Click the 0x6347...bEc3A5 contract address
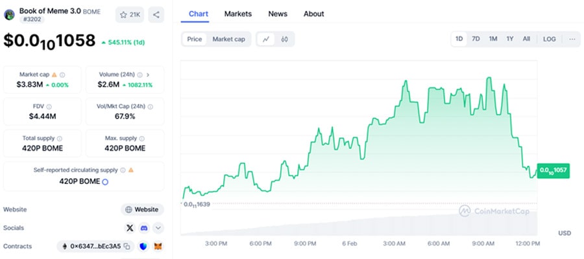584x259 pixels. click(95, 247)
